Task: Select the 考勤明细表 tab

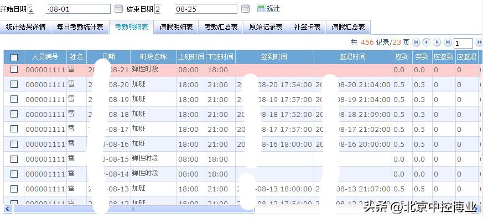Action: tap(132, 27)
